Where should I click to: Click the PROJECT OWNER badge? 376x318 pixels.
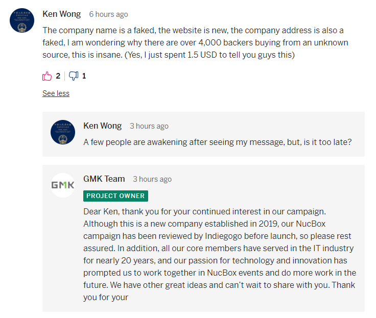(x=115, y=196)
